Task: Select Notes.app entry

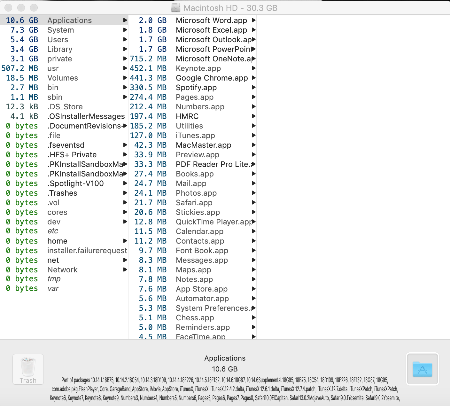Action: [x=193, y=279]
